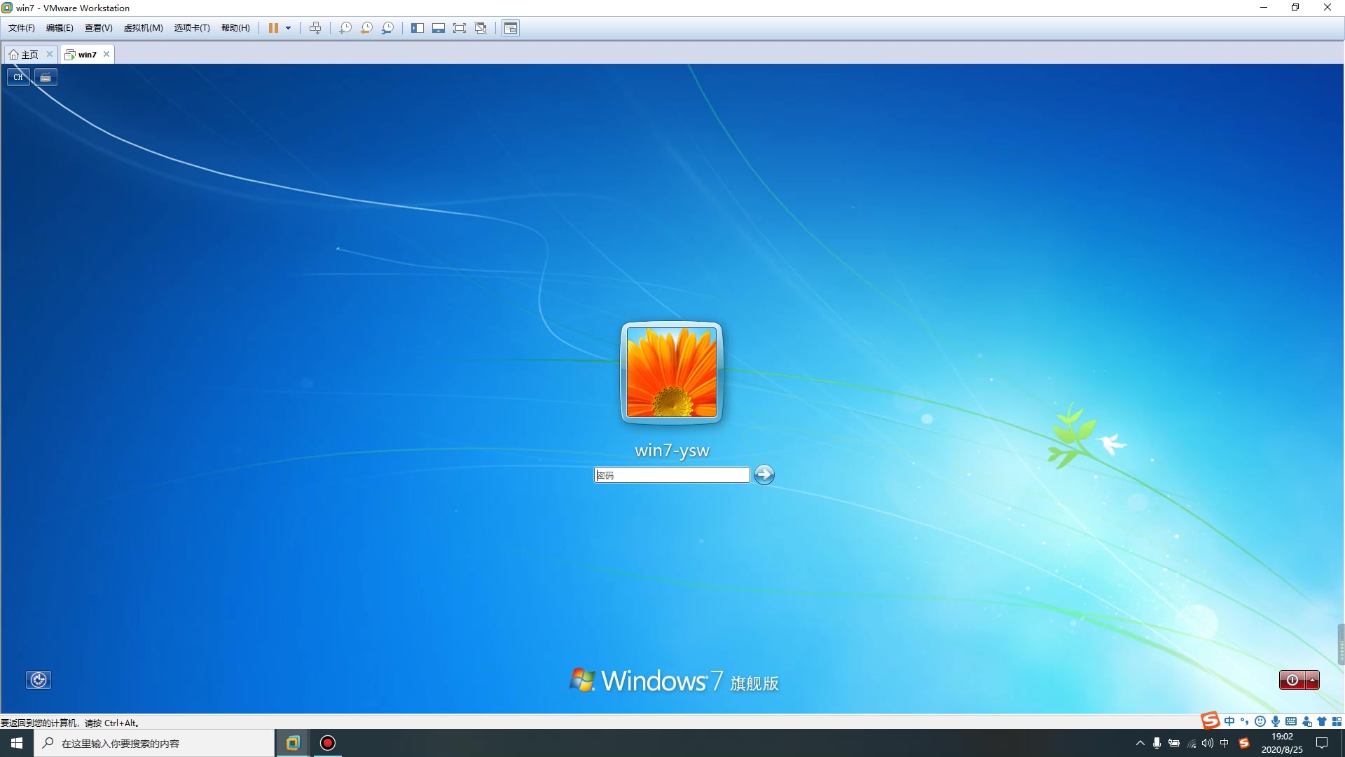Show hidden system tray icons
Image resolution: width=1345 pixels, height=757 pixels.
click(x=1140, y=743)
